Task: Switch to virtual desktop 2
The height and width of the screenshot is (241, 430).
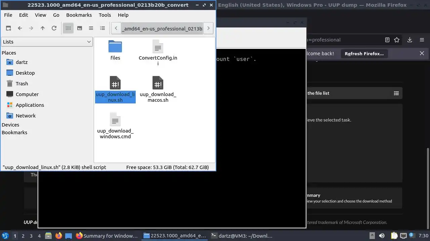Action: [x=23, y=236]
